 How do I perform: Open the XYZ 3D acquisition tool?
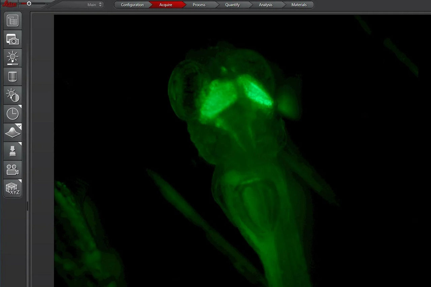pyautogui.click(x=12, y=188)
